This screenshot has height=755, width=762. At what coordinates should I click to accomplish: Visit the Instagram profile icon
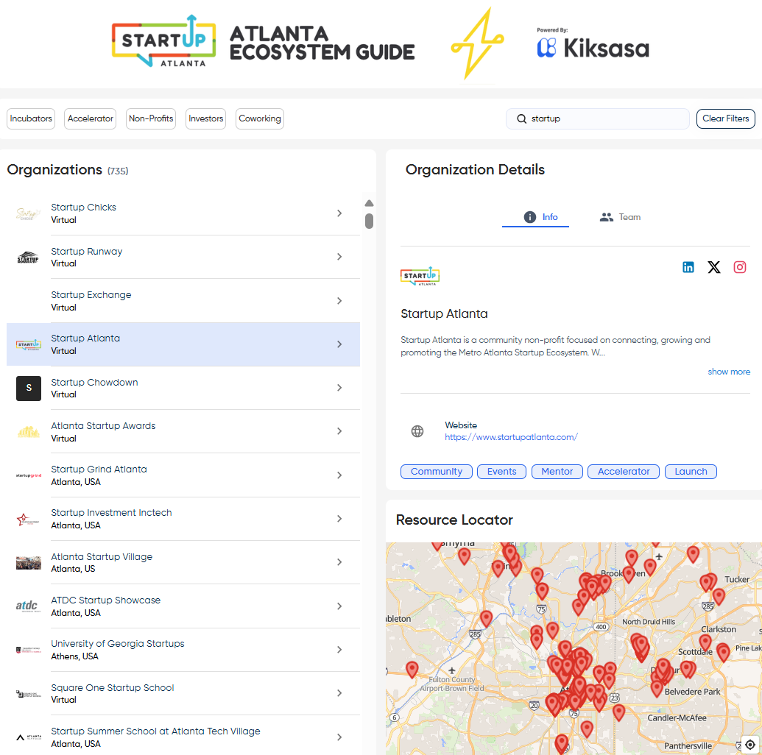click(x=739, y=267)
